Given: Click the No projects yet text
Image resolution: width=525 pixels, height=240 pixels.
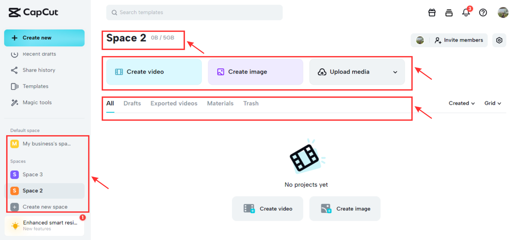Looking at the screenshot, I should 306,185.
